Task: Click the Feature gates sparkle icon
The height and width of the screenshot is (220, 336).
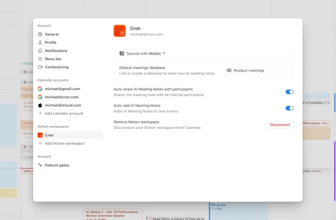Action: point(40,165)
